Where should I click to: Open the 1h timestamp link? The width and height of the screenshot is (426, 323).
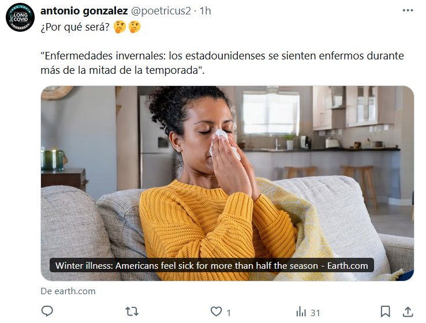click(x=205, y=11)
